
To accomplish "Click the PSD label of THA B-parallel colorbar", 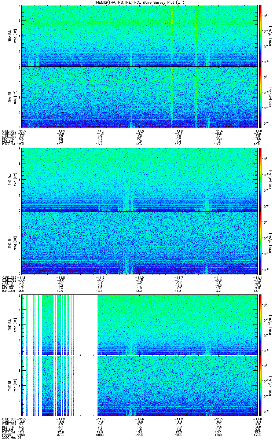I will pos(271,97).
